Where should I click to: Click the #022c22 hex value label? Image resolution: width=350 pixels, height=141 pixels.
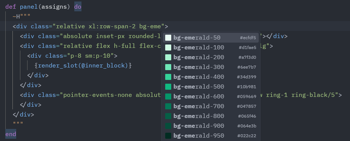tap(246, 136)
